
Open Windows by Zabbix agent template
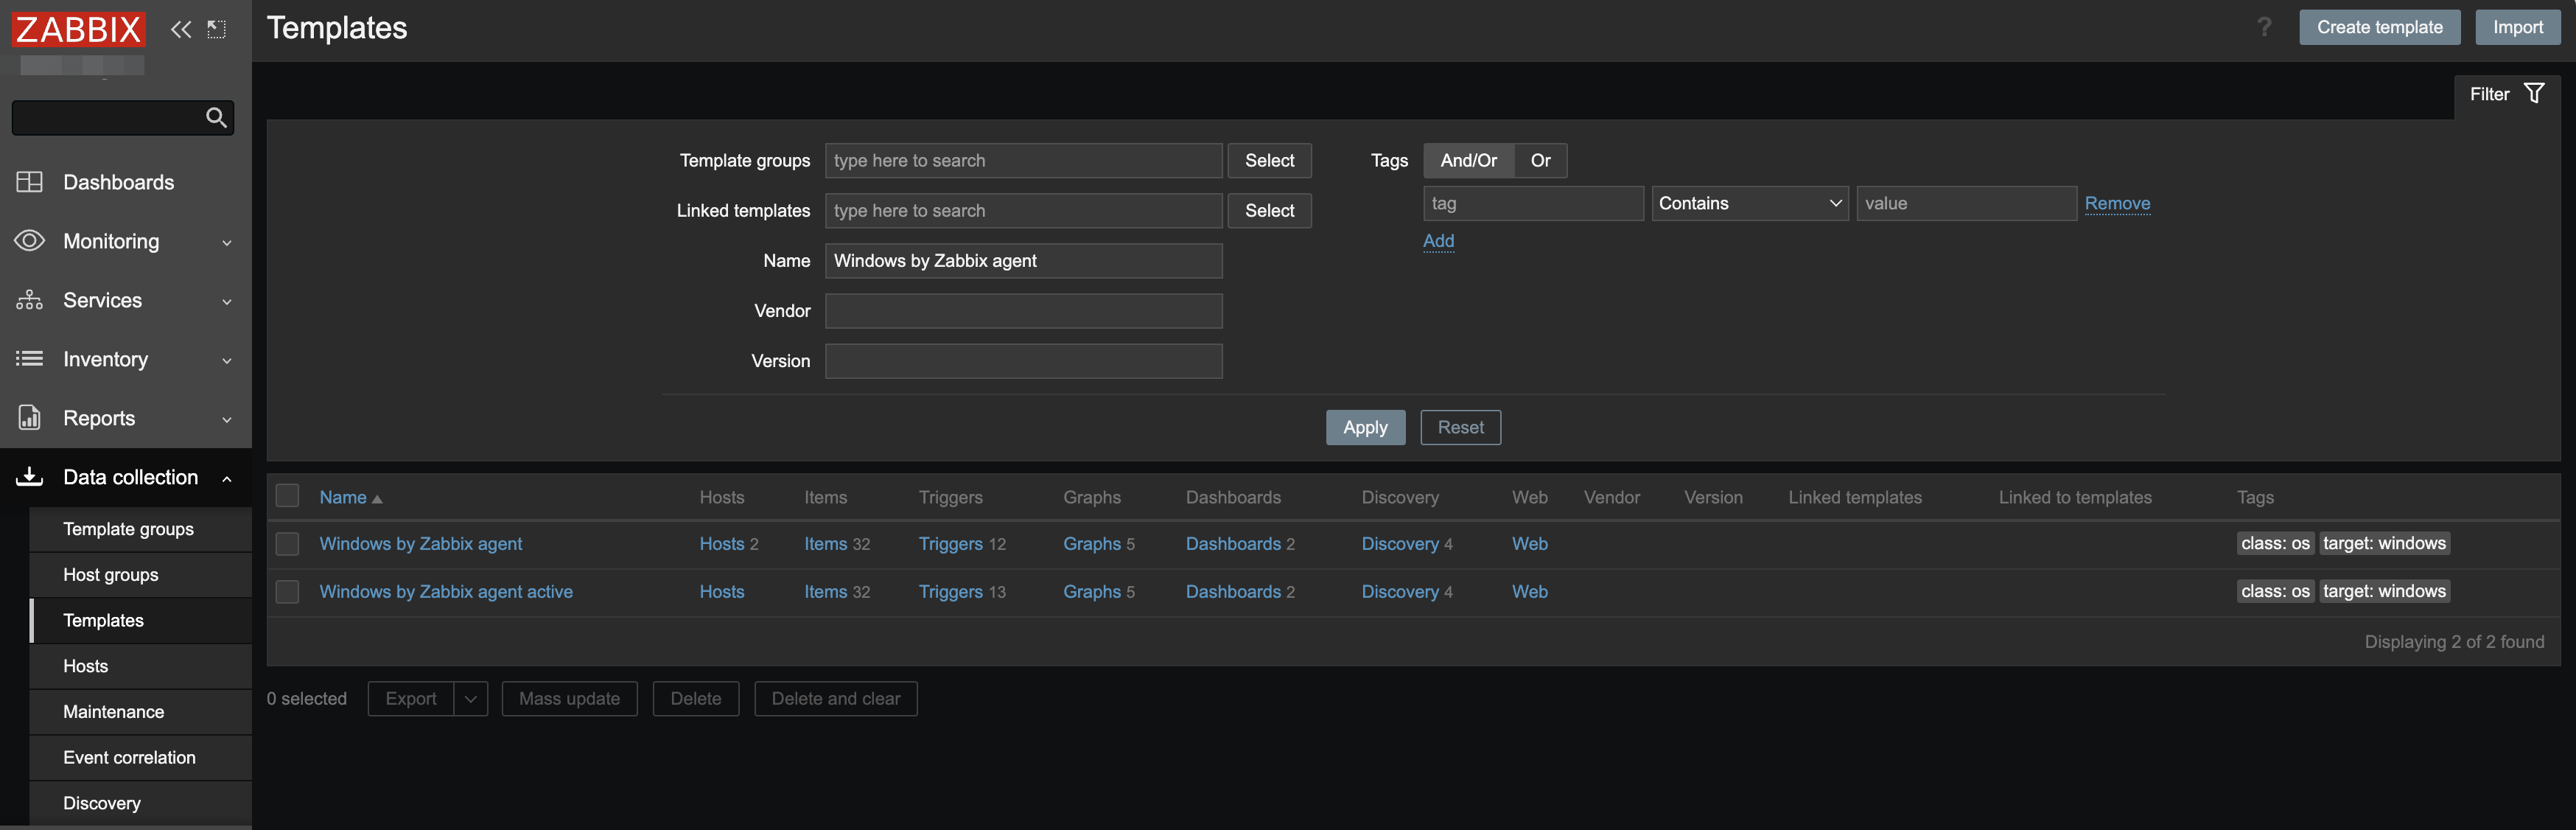click(x=421, y=544)
